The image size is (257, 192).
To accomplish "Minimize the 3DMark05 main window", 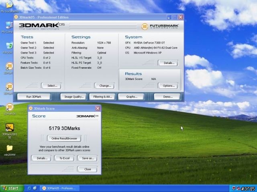I will point(169,17).
